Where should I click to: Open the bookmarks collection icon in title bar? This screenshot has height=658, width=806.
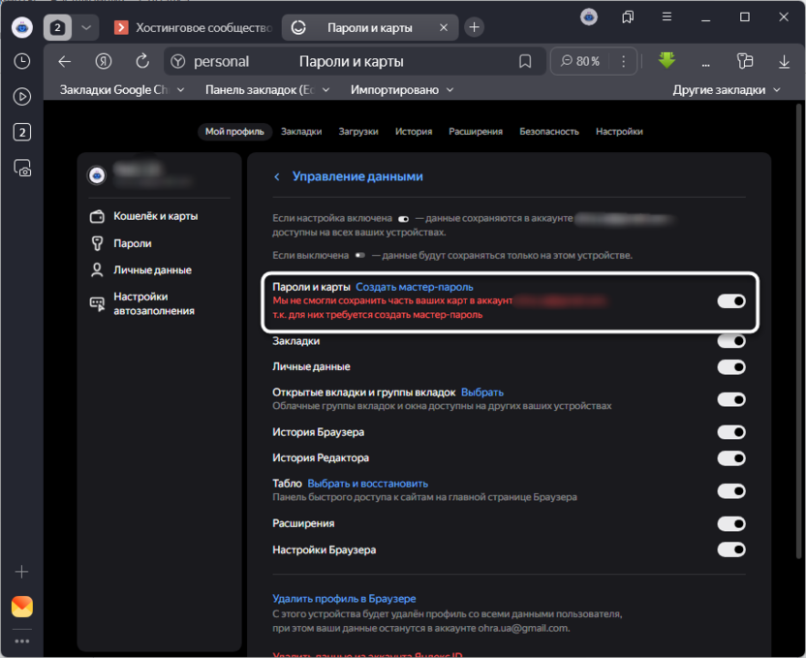click(628, 17)
